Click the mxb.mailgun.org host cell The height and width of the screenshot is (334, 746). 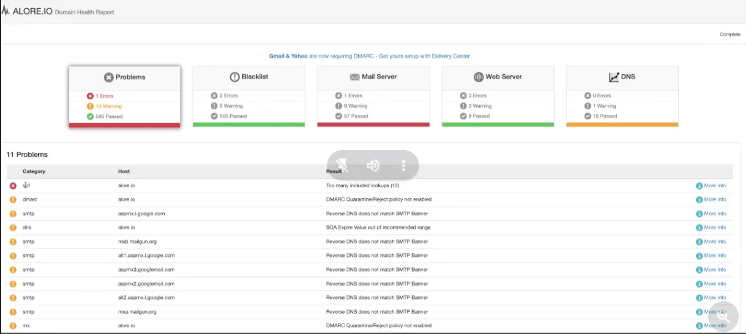137,241
